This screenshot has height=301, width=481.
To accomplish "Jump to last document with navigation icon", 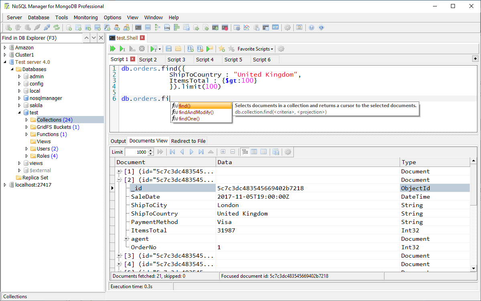I will tap(202, 152).
